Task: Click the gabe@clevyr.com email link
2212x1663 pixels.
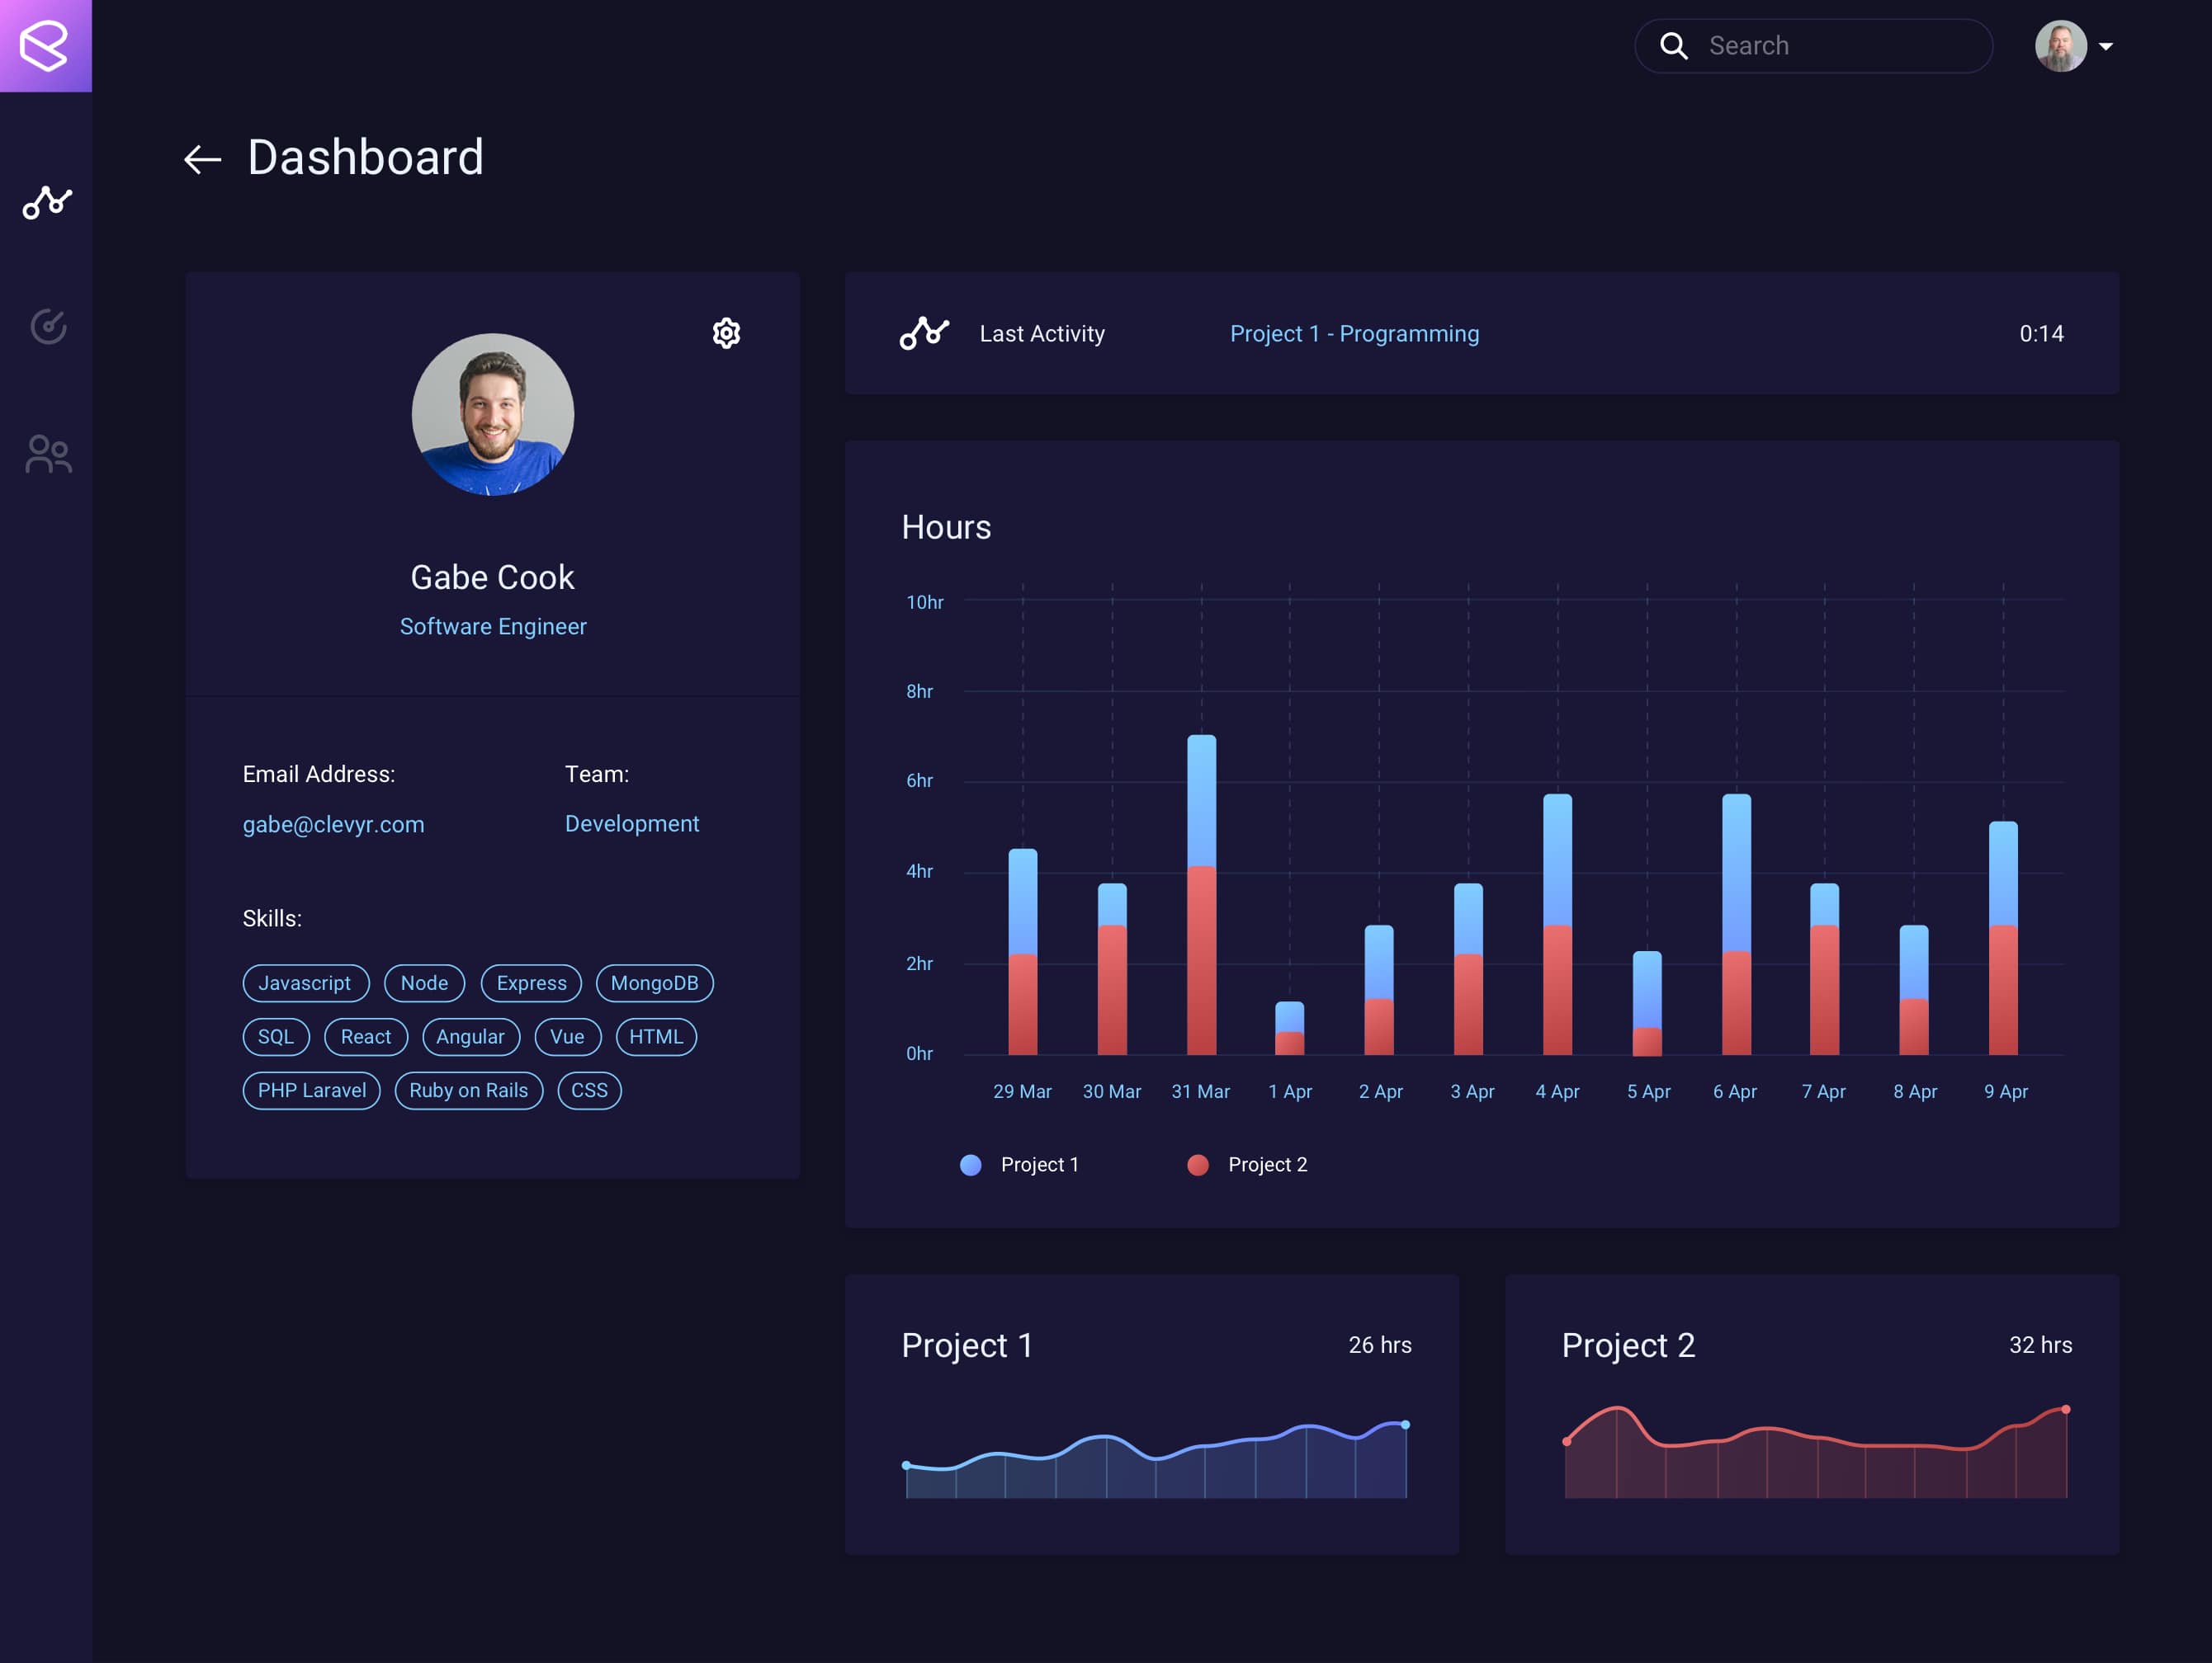Action: [x=333, y=822]
